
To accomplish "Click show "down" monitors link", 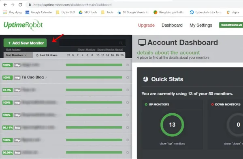I will tap(233, 144).
